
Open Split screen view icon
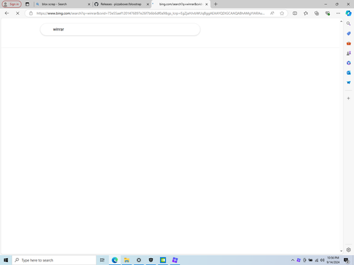coord(295,13)
